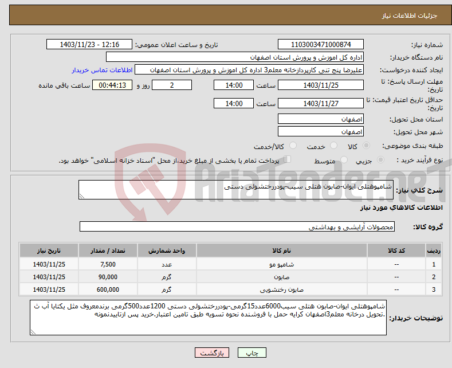Click the buyer organization name field

tap(235, 57)
